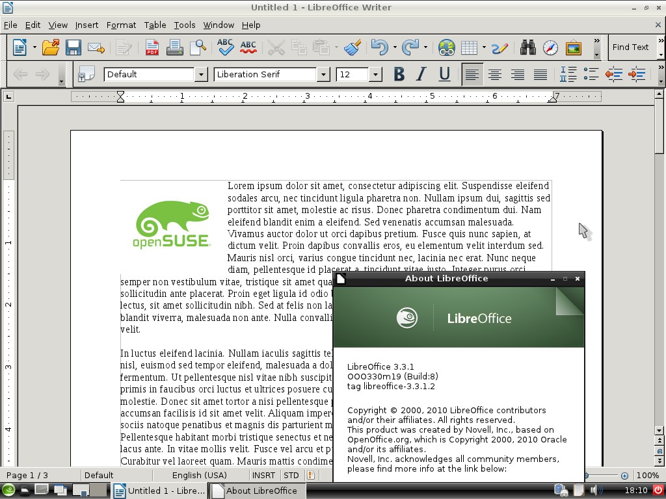Image resolution: width=666 pixels, height=499 pixels.
Task: Click the Find & Replace binoculars icon
Action: pyautogui.click(x=527, y=47)
